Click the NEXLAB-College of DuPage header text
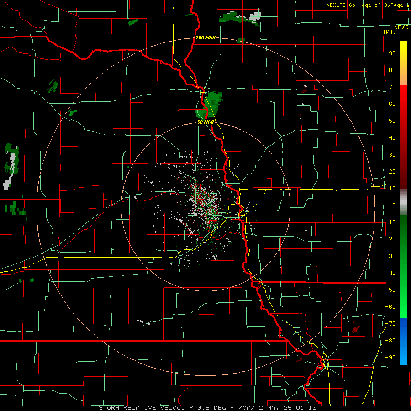The image size is (411, 411). coord(365,5)
